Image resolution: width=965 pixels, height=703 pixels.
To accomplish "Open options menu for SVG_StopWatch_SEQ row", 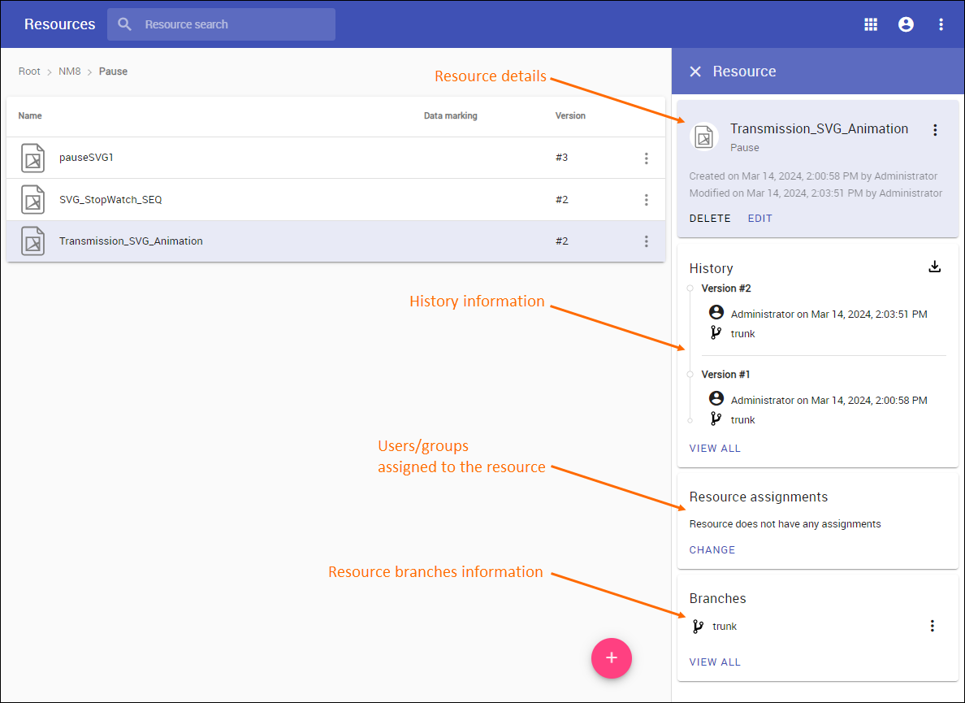I will [647, 200].
